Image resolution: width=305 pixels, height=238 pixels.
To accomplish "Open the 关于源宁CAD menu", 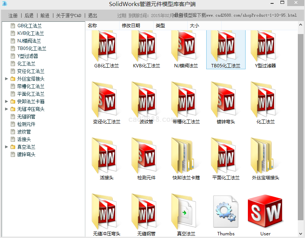I will [x=68, y=16].
